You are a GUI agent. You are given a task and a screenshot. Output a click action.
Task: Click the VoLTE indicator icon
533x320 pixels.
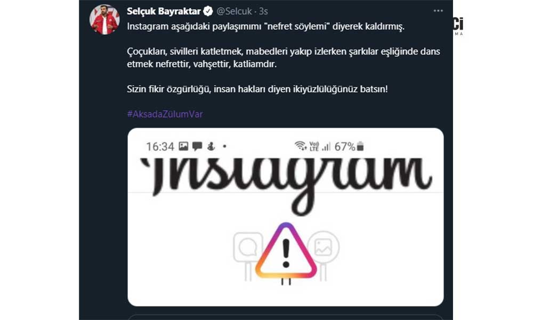[314, 146]
